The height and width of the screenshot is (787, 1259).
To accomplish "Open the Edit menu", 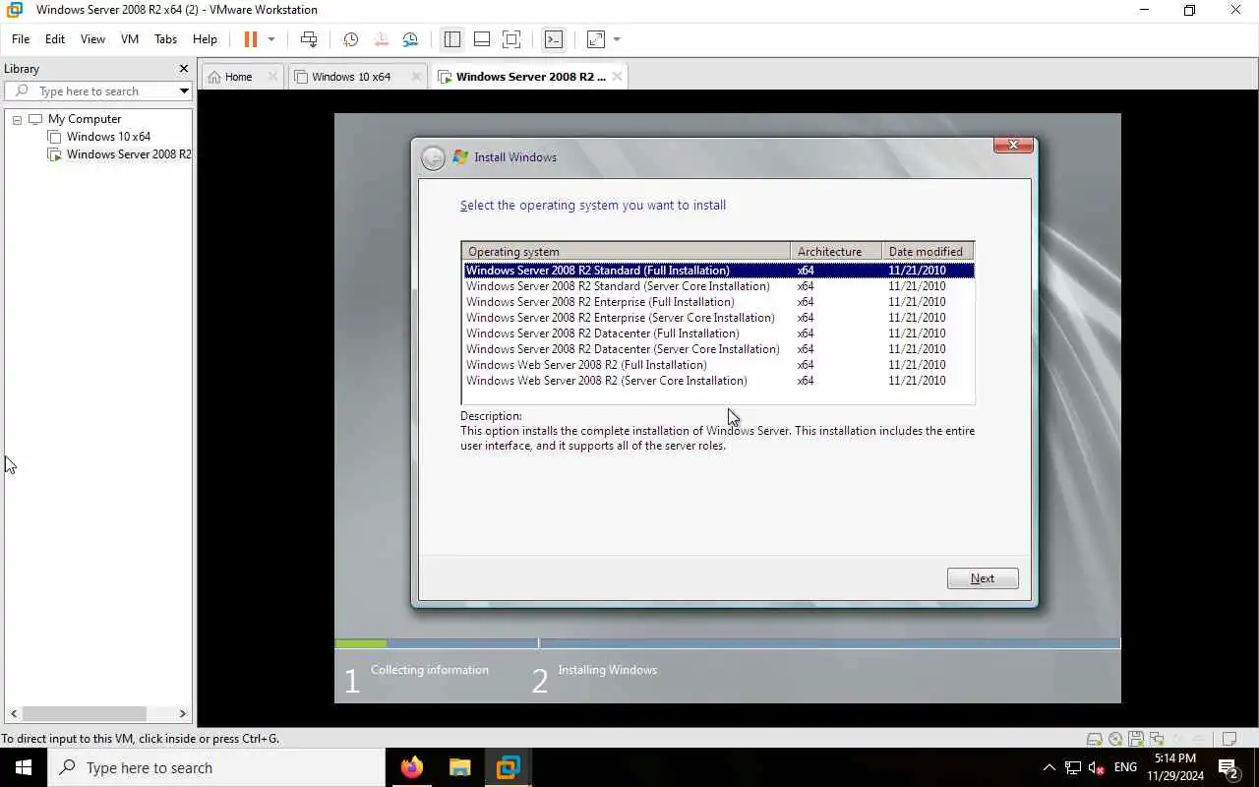I will point(55,39).
